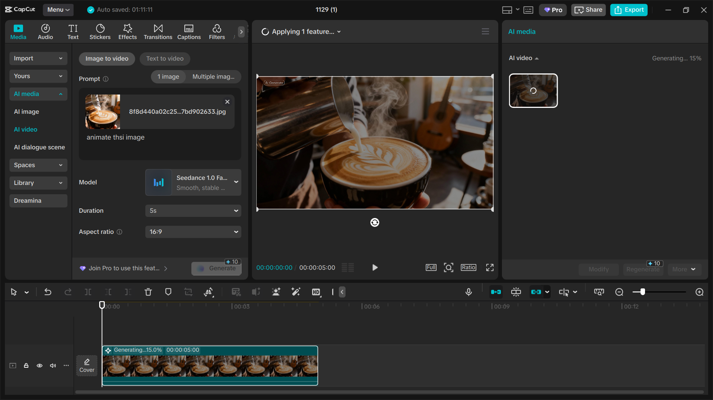The image size is (713, 400).
Task: Select the Split clip tool
Action: [88, 292]
